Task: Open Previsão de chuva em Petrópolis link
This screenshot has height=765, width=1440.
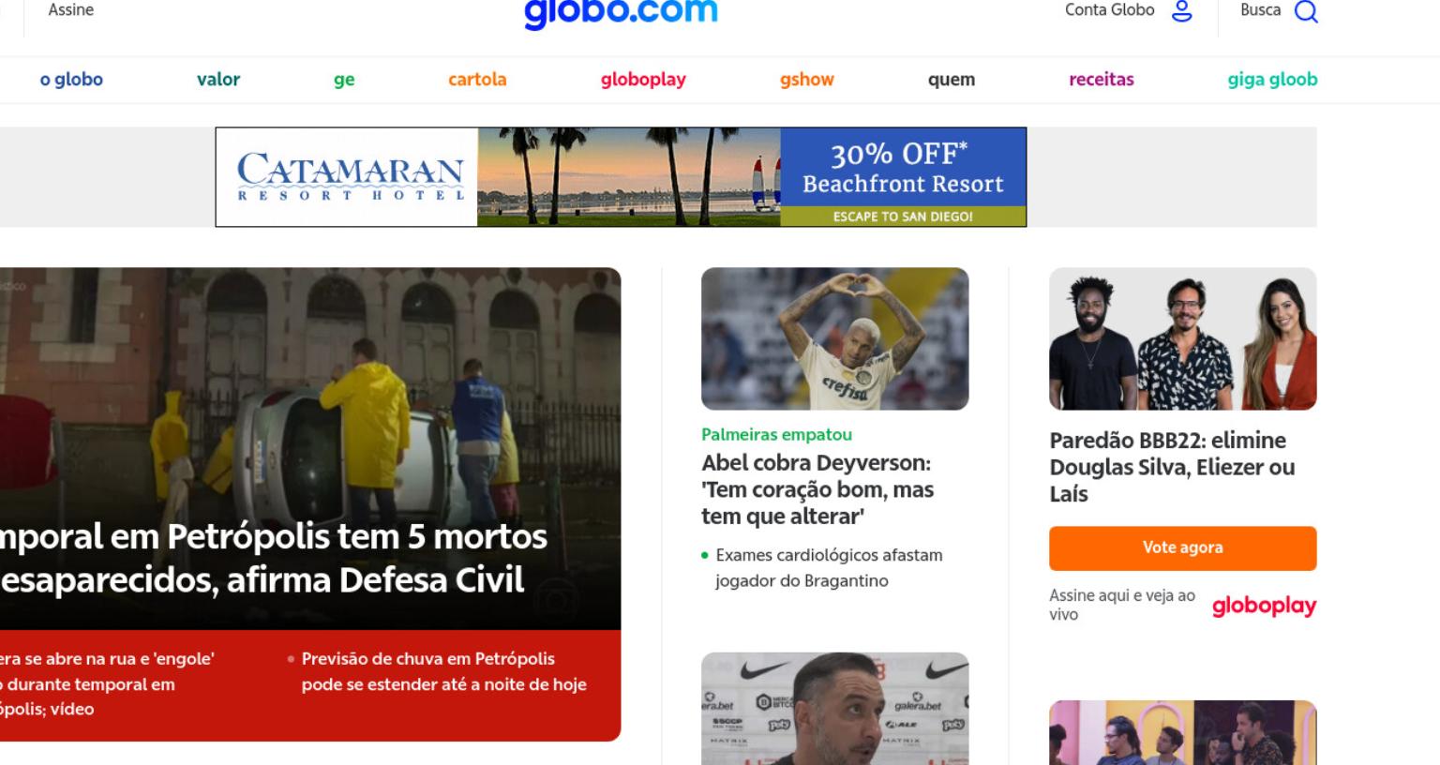Action: click(x=443, y=671)
